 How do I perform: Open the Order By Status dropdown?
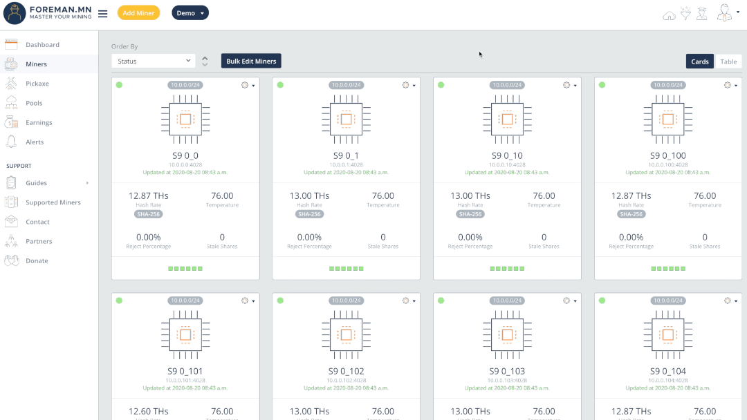154,61
